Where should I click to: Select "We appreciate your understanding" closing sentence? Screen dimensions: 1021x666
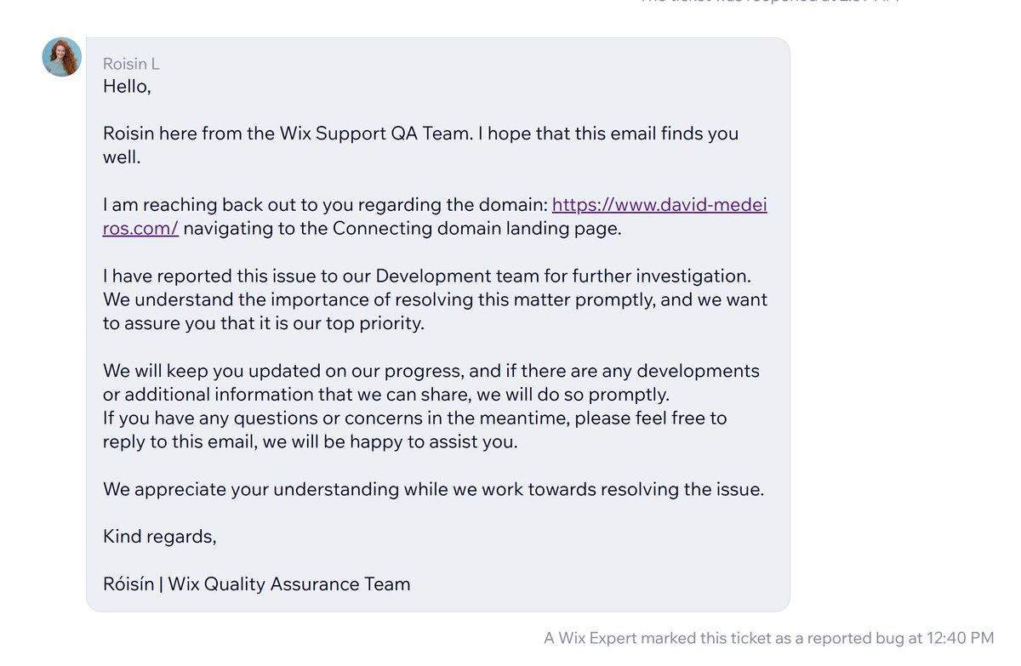[x=434, y=490]
